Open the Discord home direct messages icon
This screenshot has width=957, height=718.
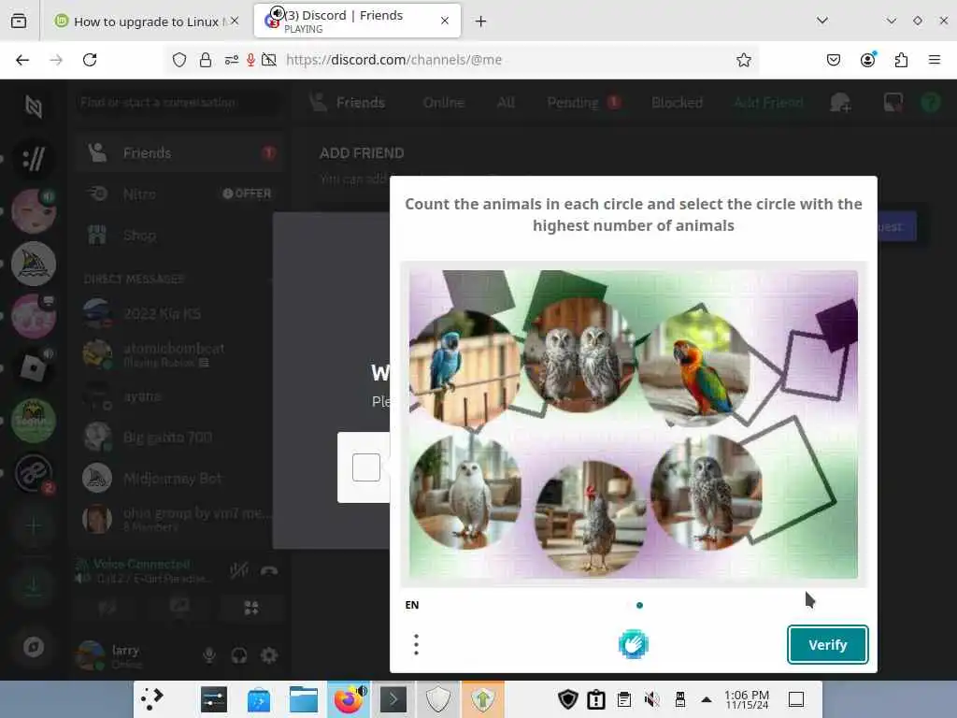(34, 107)
